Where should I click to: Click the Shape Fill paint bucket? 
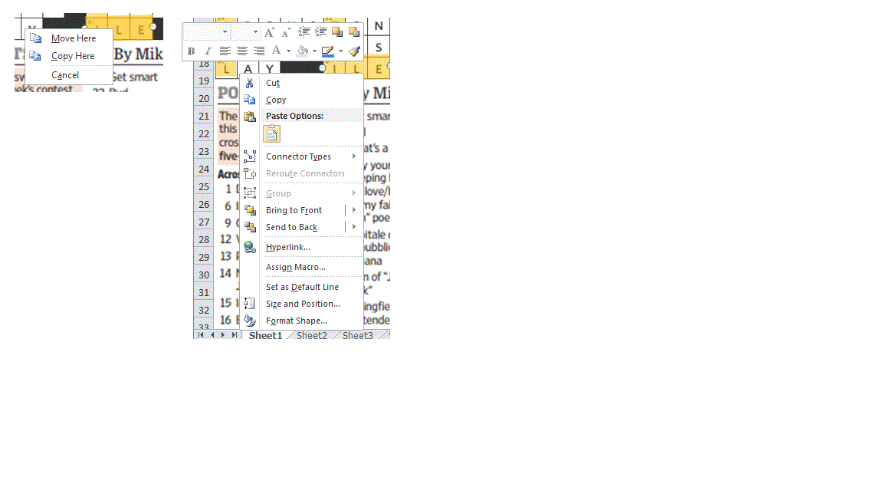(303, 51)
